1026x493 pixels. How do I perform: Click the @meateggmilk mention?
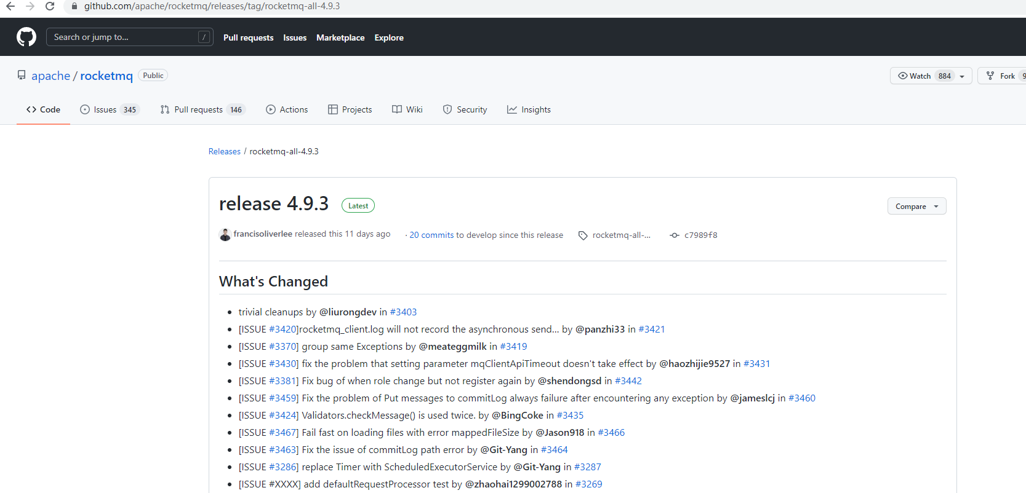[x=452, y=347]
